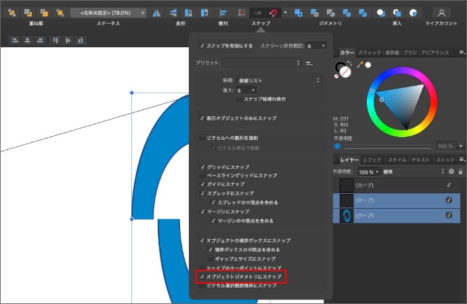This screenshot has height=304, width=467.
Task: Toggle the スナップを有効にする checkbox
Action: [x=202, y=46]
